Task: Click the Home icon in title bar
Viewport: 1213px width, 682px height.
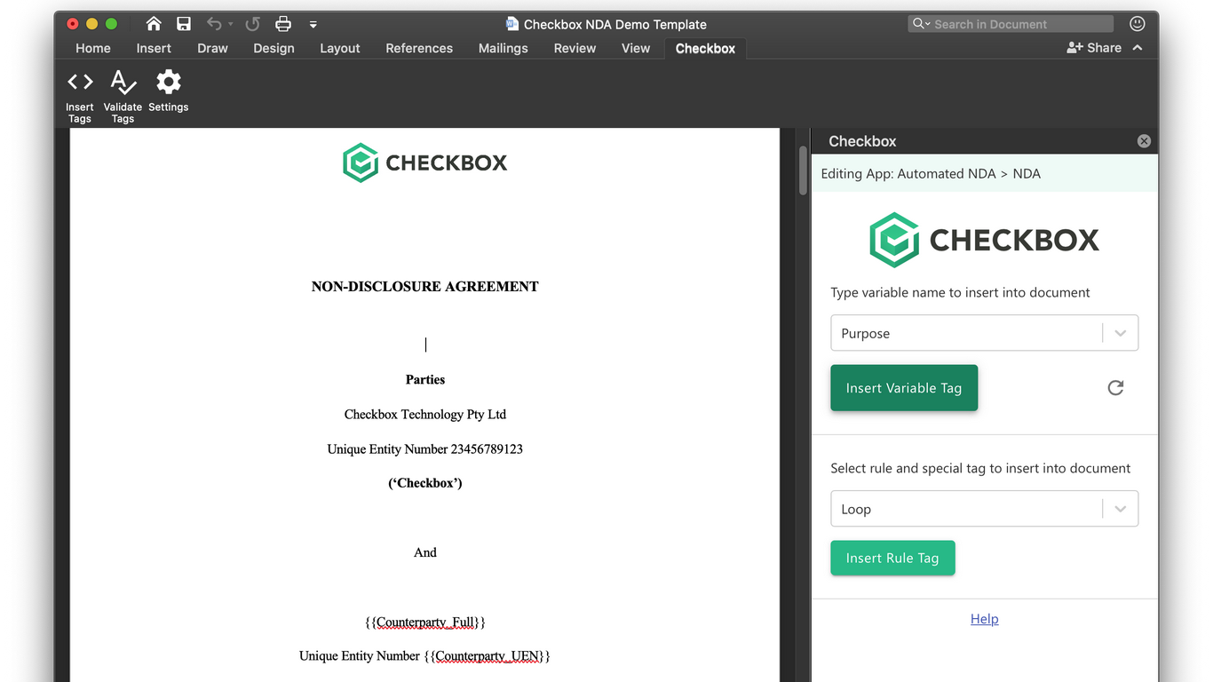Action: (x=154, y=24)
